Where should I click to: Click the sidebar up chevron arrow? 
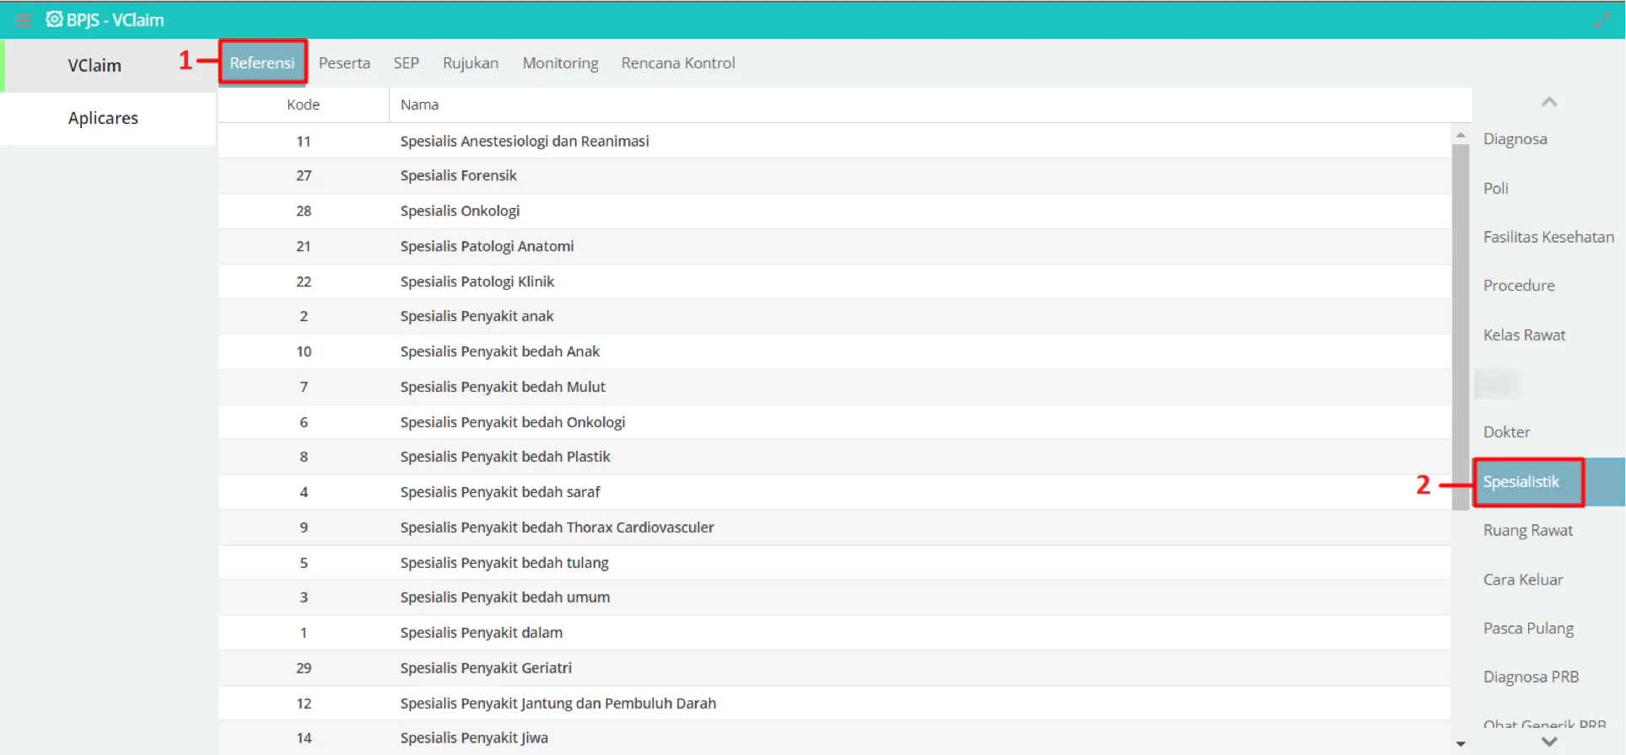(1549, 102)
